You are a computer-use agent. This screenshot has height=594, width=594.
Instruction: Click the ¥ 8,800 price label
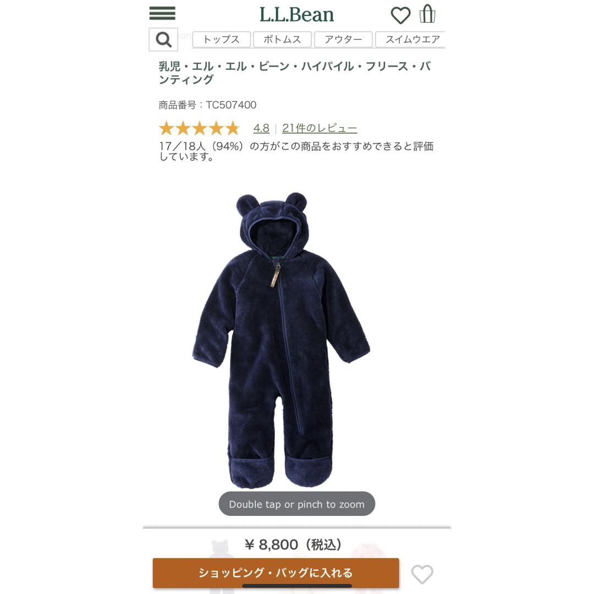[294, 544]
